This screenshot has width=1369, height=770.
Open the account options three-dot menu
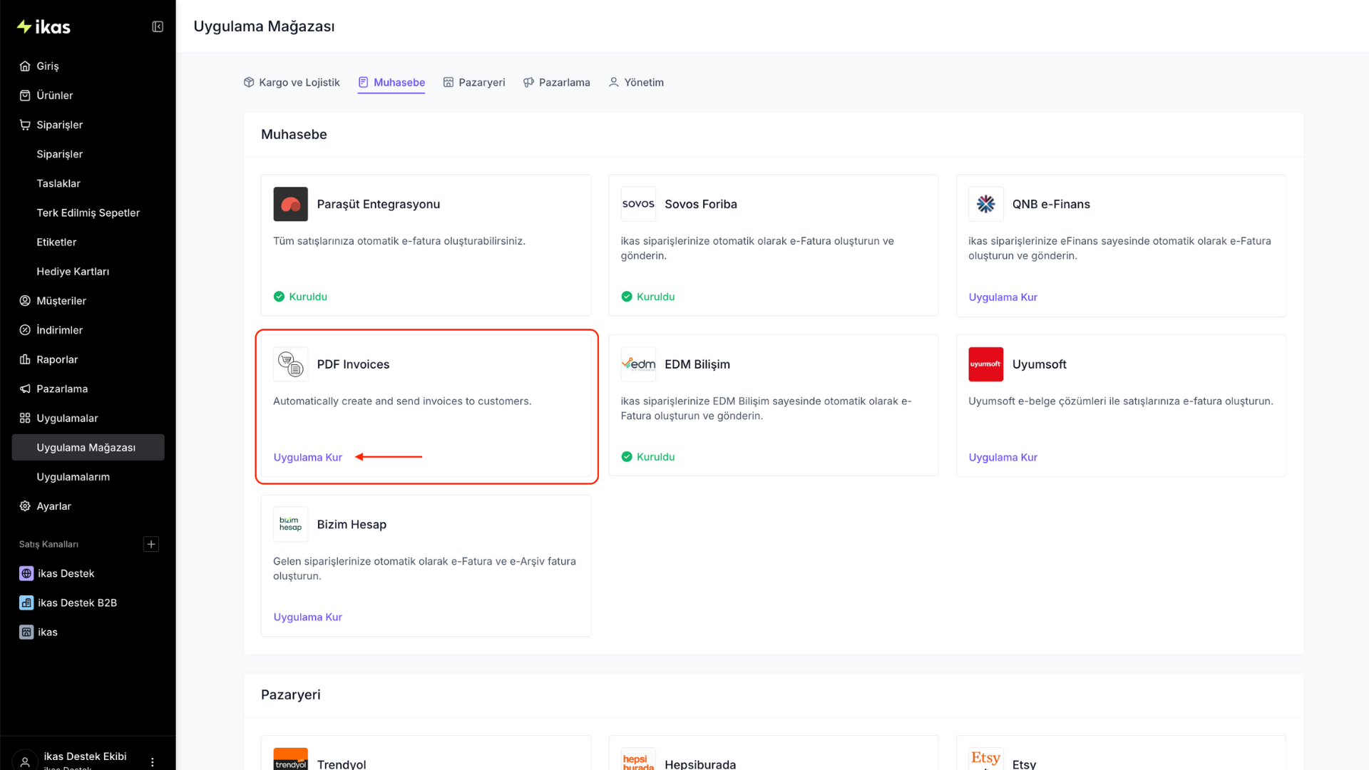coord(153,762)
